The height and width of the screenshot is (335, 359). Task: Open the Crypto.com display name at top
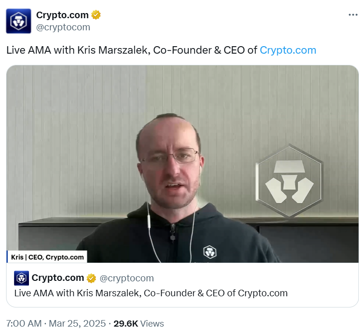click(x=62, y=15)
